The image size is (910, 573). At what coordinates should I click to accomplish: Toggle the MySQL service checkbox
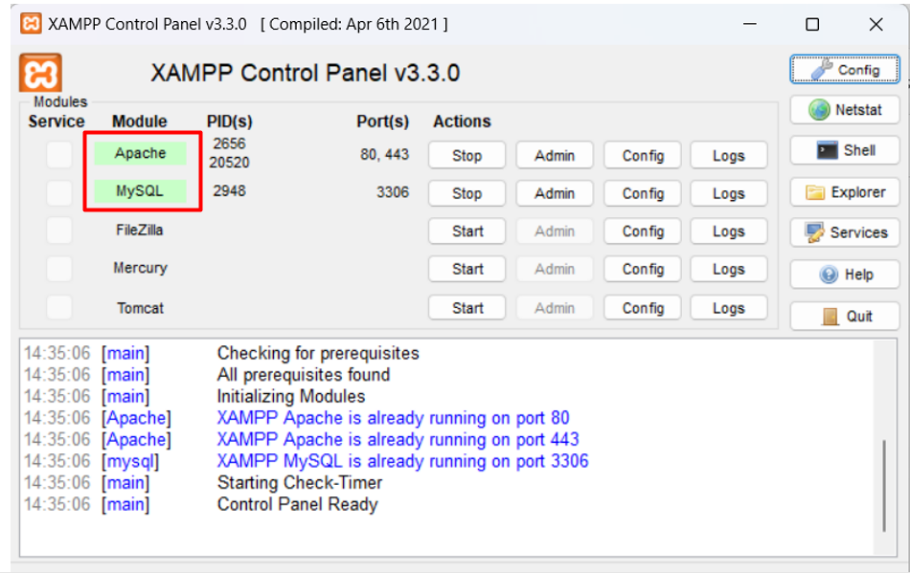[59, 192]
